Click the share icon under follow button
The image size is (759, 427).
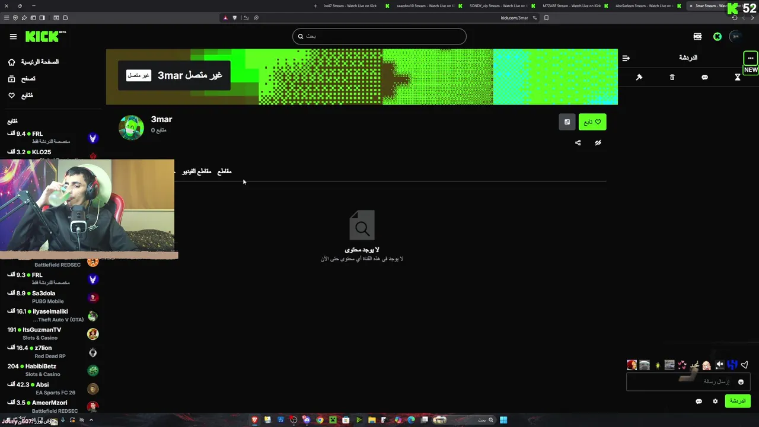coord(578,142)
